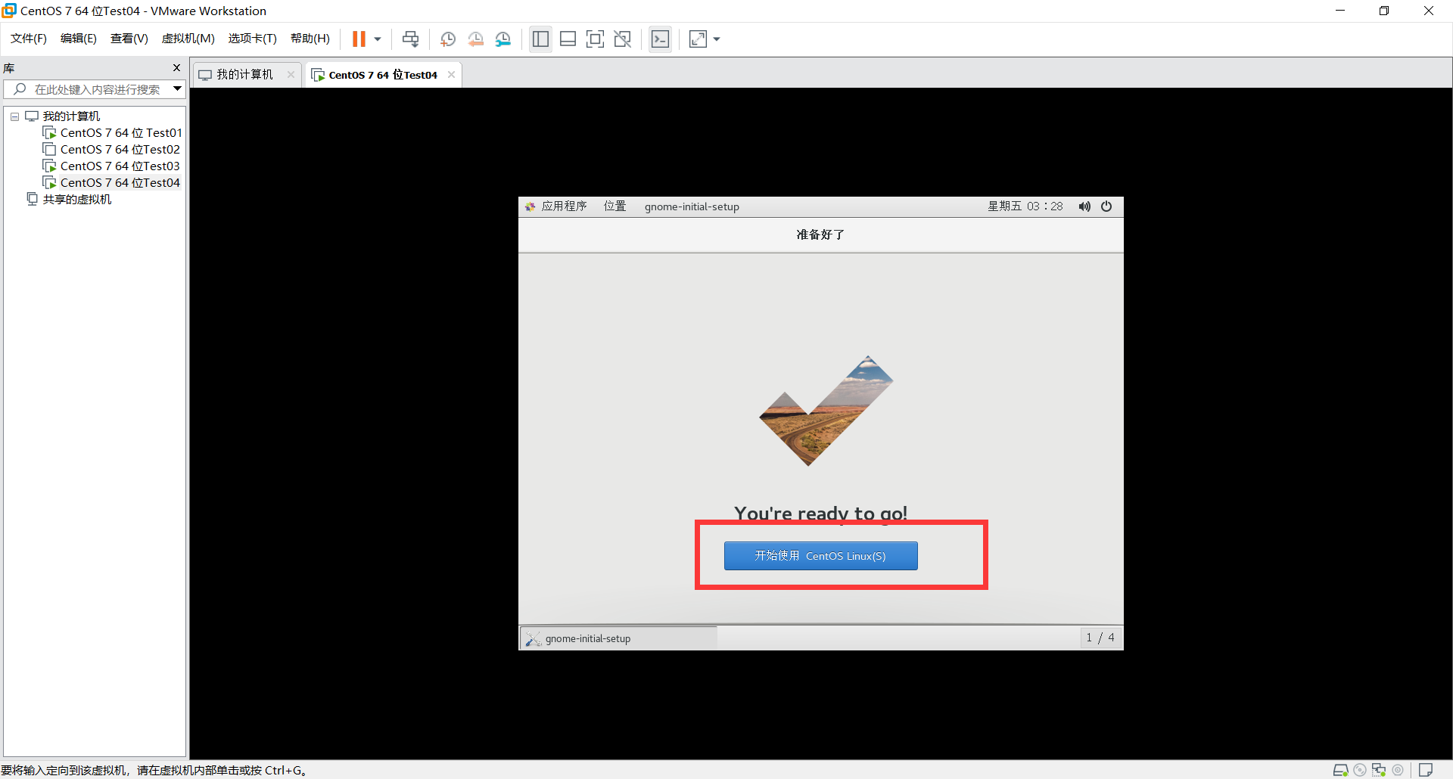Open the message log icon in status bar
Viewport: 1453px width, 779px height.
[1426, 770]
